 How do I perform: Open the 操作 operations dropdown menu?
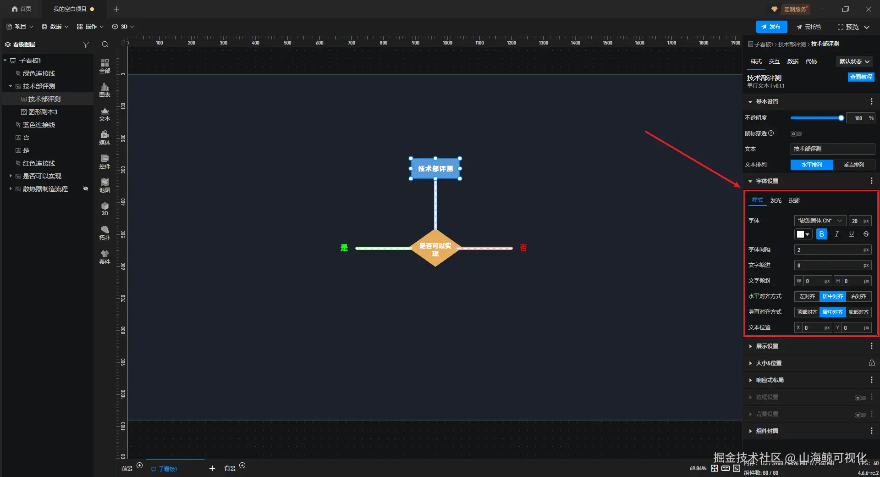[x=90, y=27]
